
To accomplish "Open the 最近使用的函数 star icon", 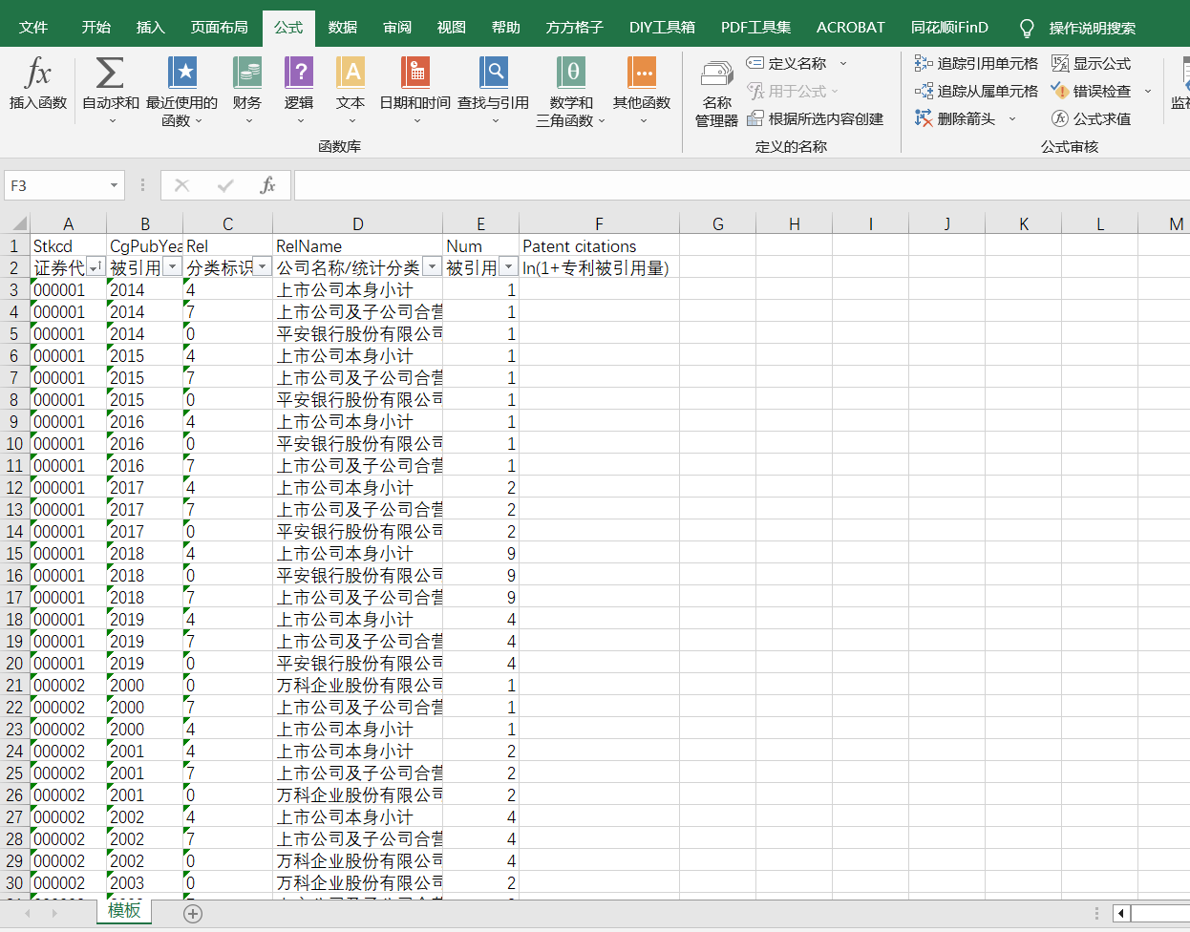I will coord(181,73).
